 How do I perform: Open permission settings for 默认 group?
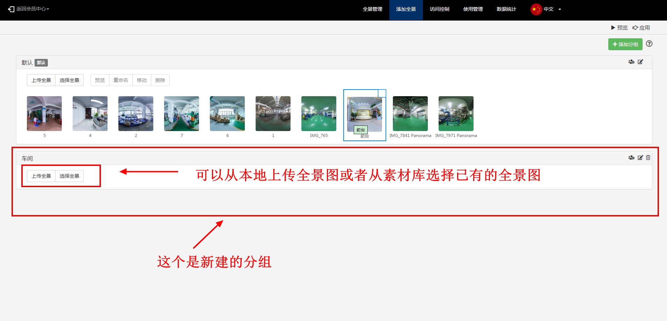tap(631, 62)
